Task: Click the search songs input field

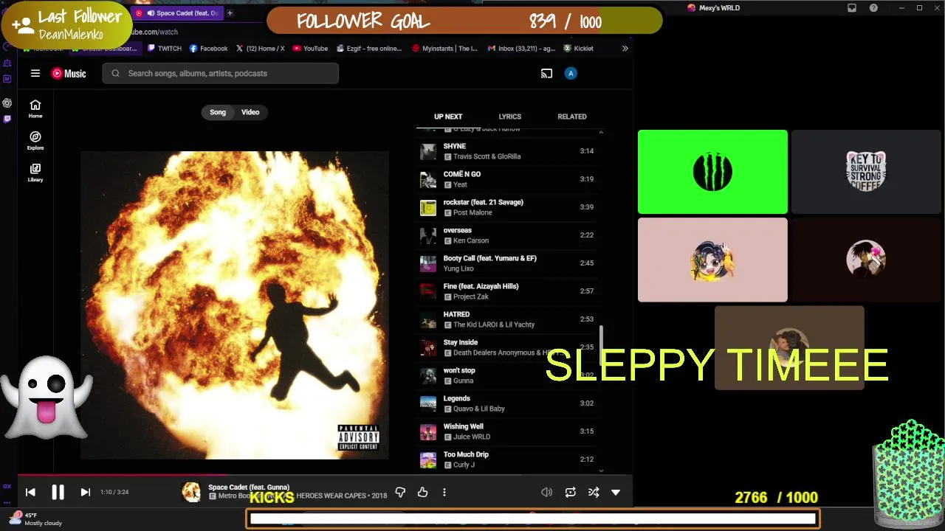Action: pyautogui.click(x=221, y=73)
